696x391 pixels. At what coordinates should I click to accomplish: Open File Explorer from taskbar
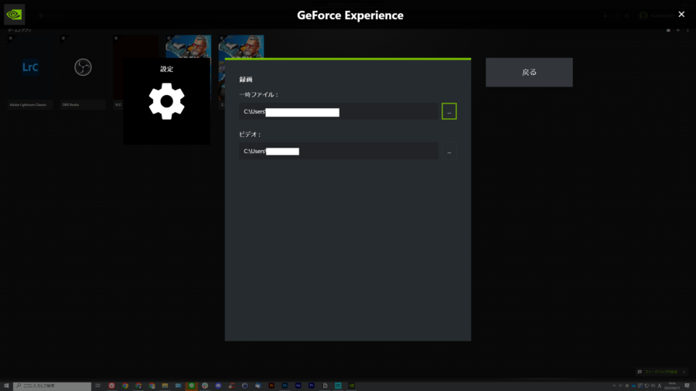165,386
